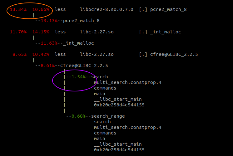Image resolution: width=233 pixels, height=156 pixels.
Task: Select the 14.15% self overhead value
Action: pyautogui.click(x=41, y=32)
